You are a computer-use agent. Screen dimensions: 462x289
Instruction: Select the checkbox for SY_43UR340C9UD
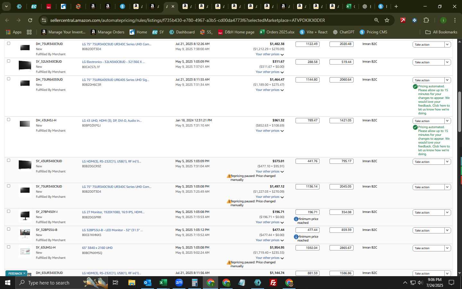[x=9, y=161]
